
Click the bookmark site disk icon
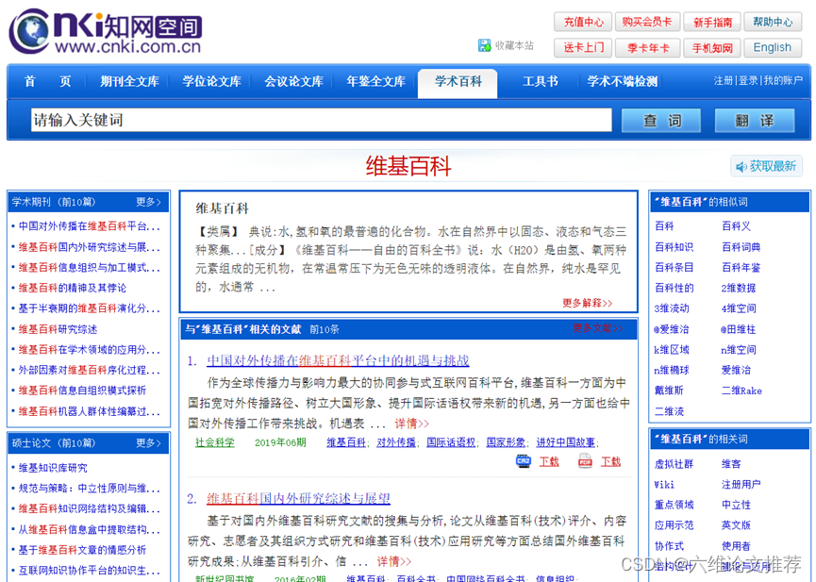coord(485,45)
